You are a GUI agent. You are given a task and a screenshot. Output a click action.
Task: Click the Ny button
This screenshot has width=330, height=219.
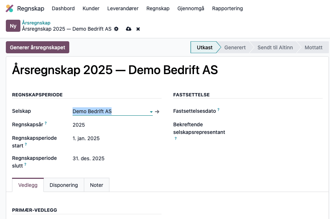13,26
